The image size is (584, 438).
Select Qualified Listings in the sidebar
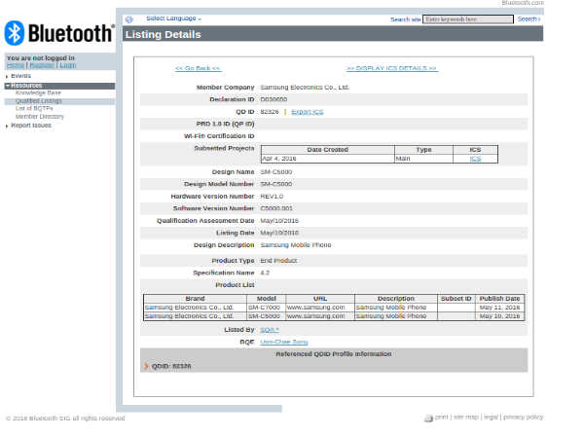(x=39, y=100)
